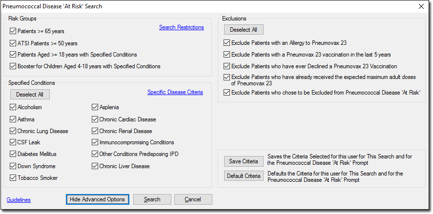This screenshot has height=214, width=433.
Task: Run the Search button
Action: [152, 199]
